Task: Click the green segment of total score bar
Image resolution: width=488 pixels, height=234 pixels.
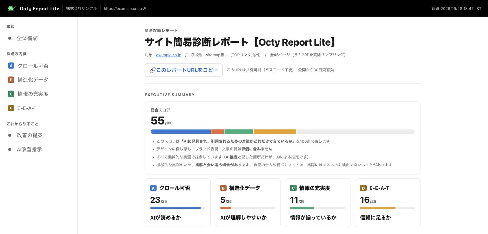Action: pyautogui.click(x=239, y=132)
